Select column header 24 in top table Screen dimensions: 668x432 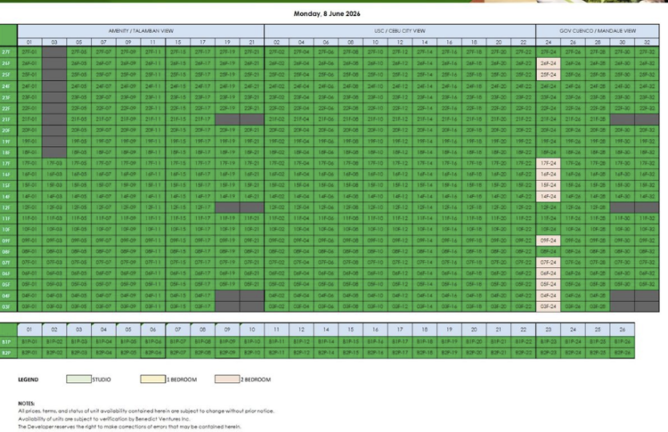548,42
